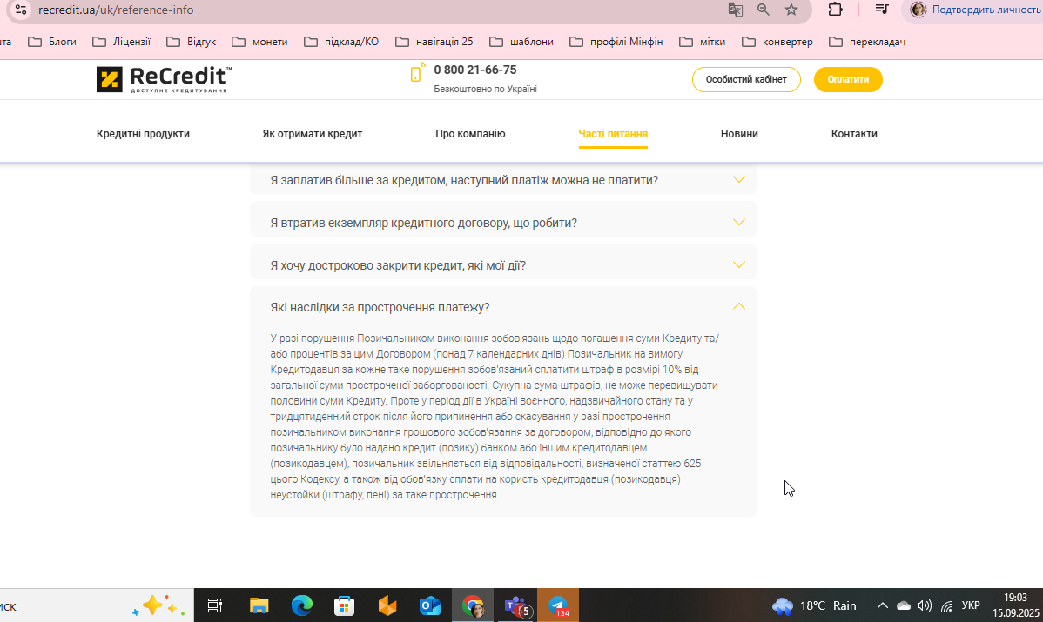Open the 'мітки' bookmarks folder

[702, 42]
